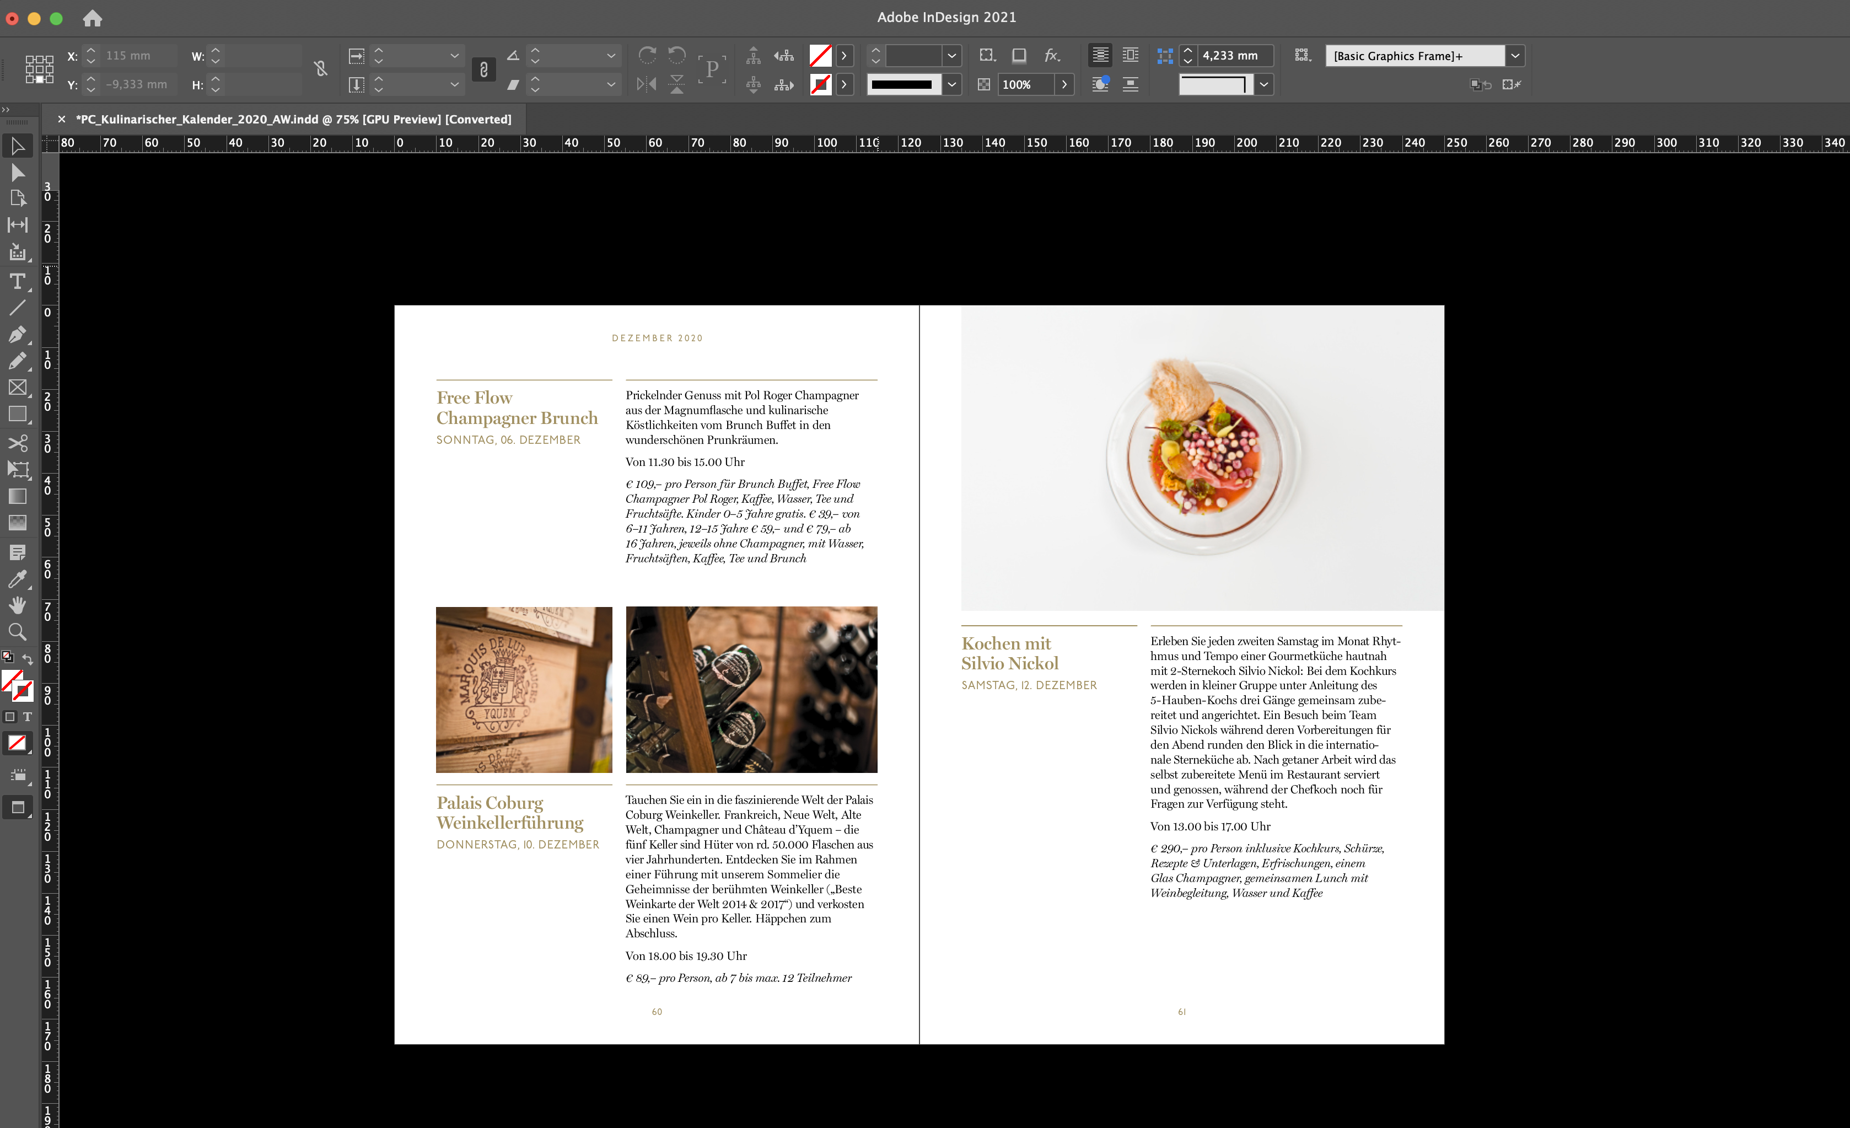Toggle the drop shadow effect button
The image size is (1850, 1128).
1019,56
